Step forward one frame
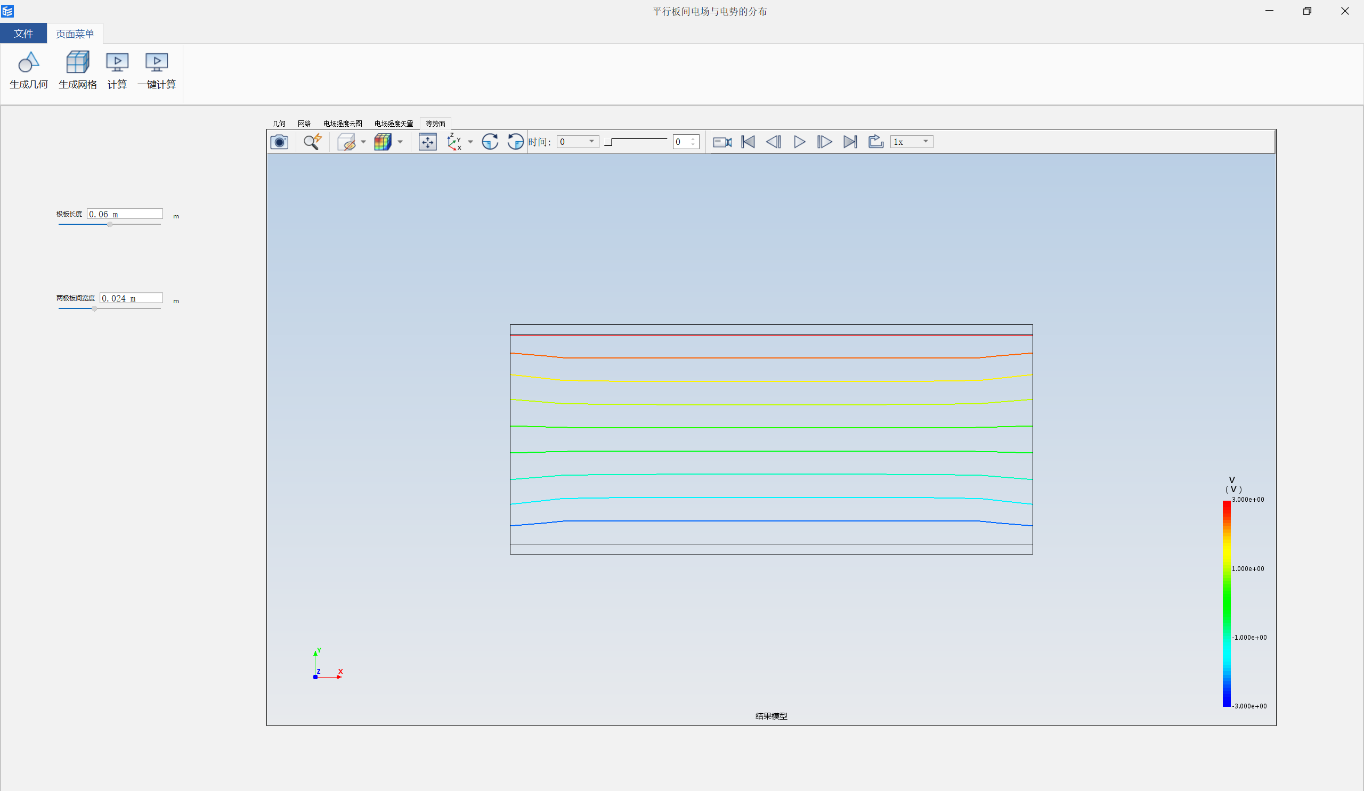This screenshot has height=791, width=1364. [824, 142]
